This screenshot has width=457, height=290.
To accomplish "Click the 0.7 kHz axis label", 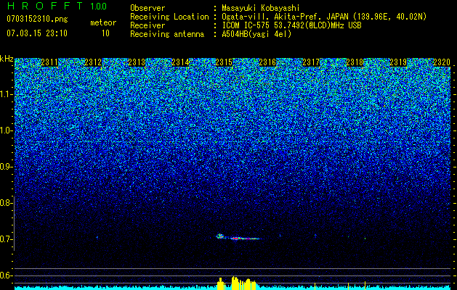I will 6,239.
